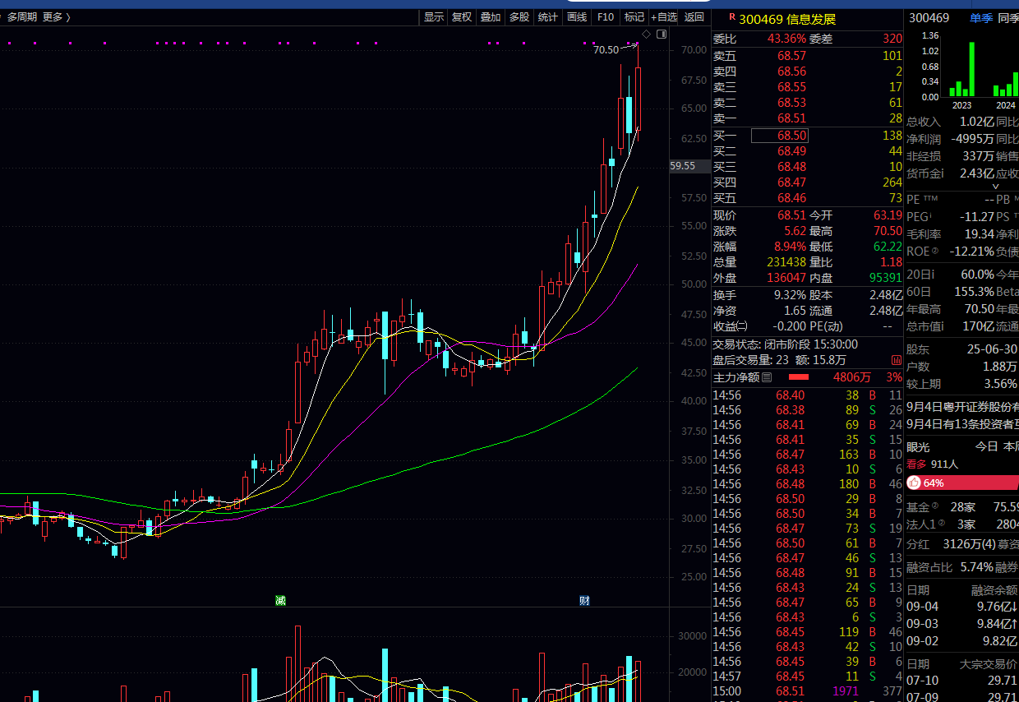Click 分红 value 3126万(4)

[969, 544]
